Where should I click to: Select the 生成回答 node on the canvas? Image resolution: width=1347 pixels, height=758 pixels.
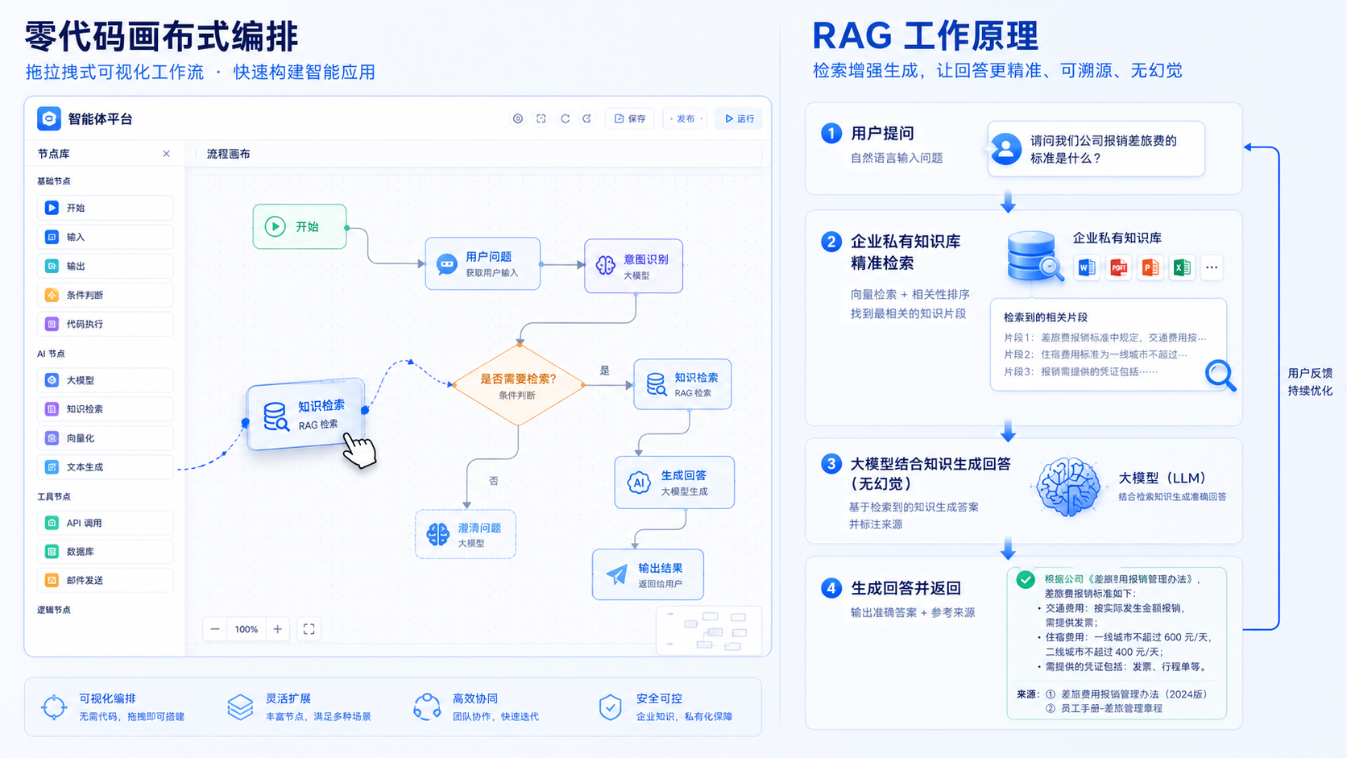[674, 483]
